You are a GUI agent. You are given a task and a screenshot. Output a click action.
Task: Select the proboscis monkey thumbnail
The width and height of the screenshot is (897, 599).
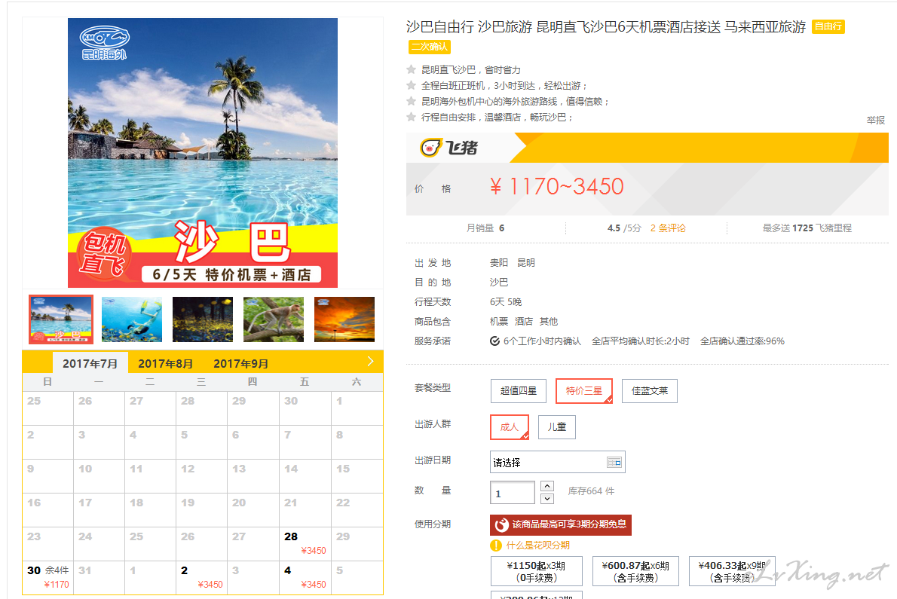pos(274,319)
